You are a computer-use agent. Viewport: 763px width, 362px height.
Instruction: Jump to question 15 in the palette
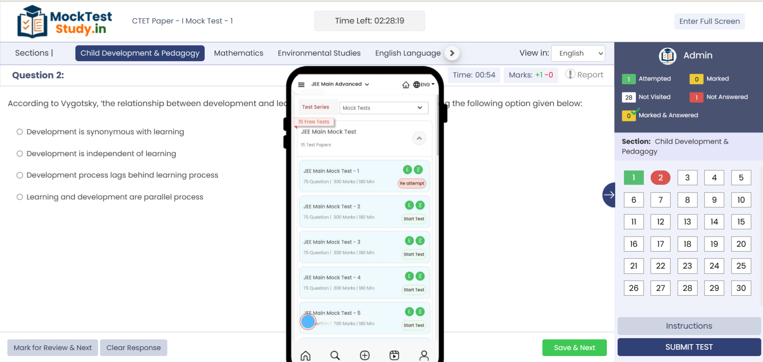click(741, 222)
